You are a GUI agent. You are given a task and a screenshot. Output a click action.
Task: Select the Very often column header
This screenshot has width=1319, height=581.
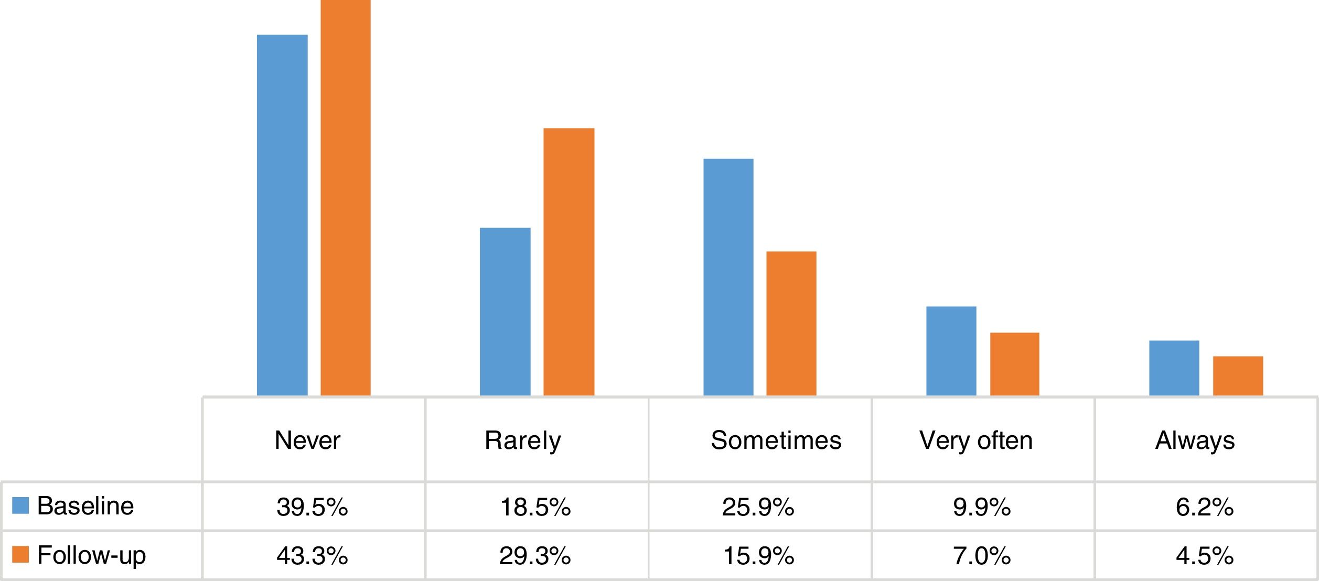[976, 440]
